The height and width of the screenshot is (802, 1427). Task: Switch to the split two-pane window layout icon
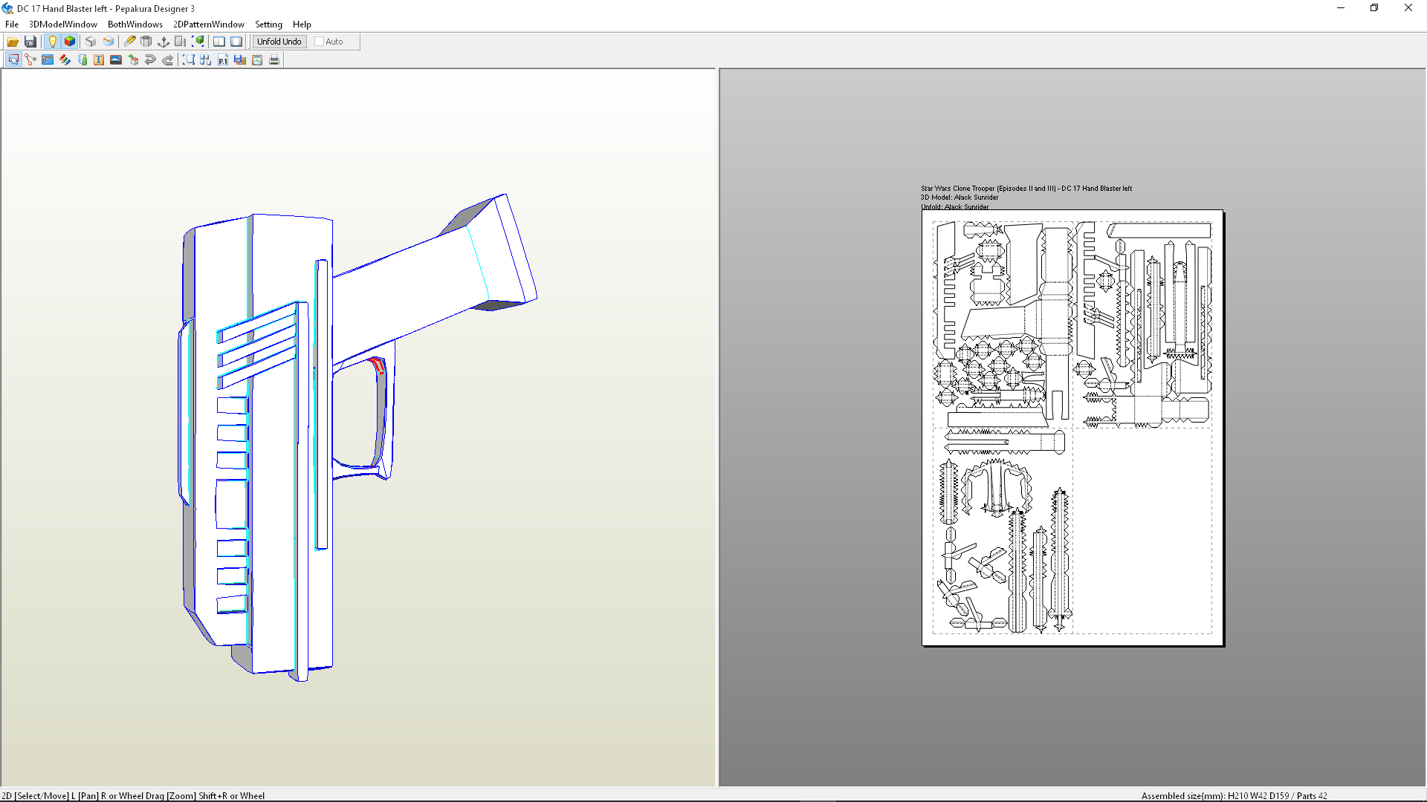(219, 42)
